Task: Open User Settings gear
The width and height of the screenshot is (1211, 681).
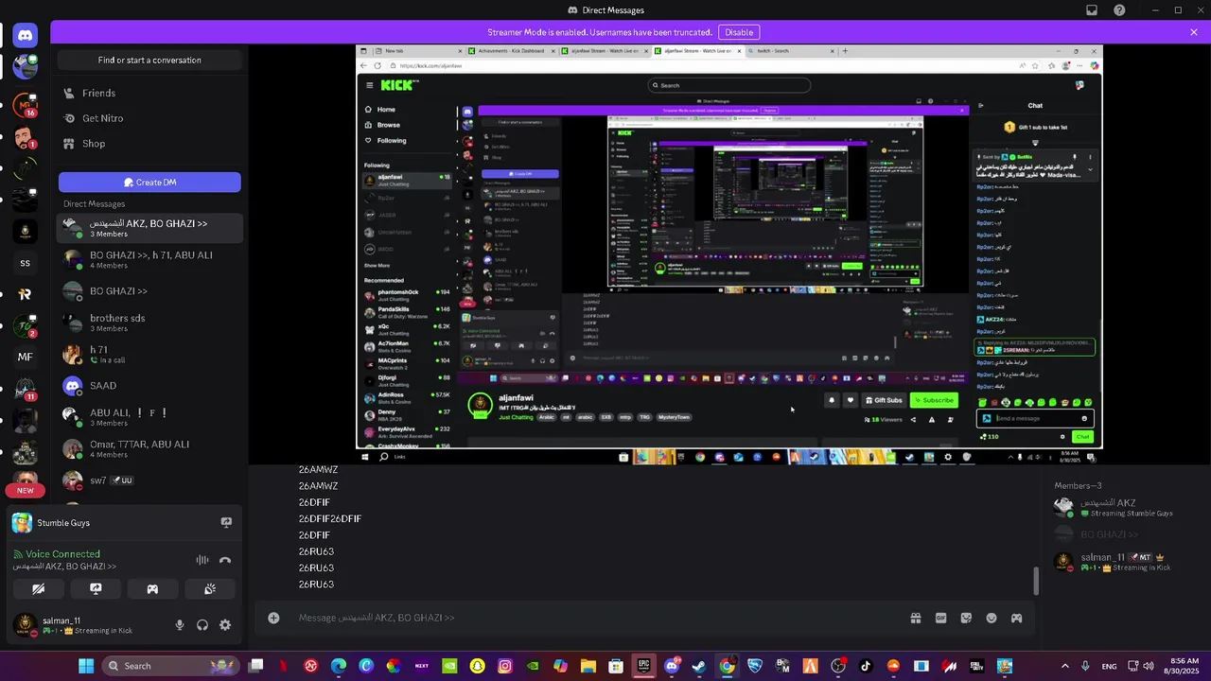Action: click(225, 625)
